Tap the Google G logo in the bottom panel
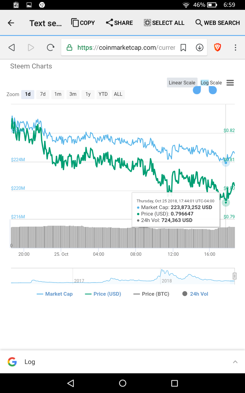The height and width of the screenshot is (393, 245). pyautogui.click(x=12, y=362)
